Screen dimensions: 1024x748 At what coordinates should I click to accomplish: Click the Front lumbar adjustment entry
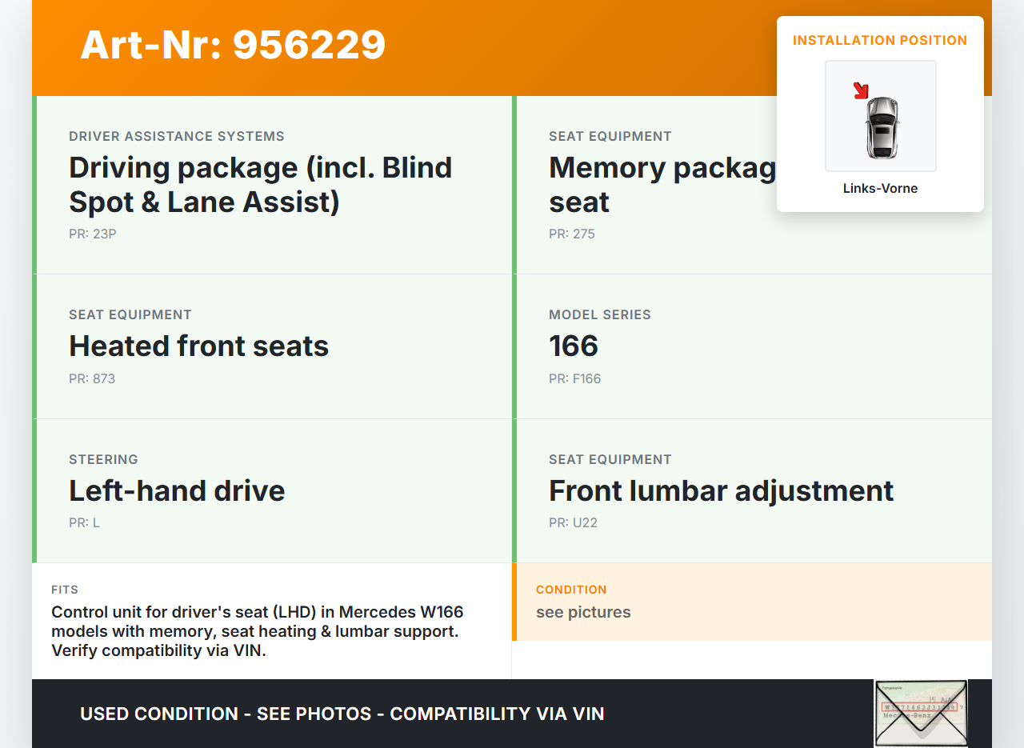pyautogui.click(x=721, y=490)
